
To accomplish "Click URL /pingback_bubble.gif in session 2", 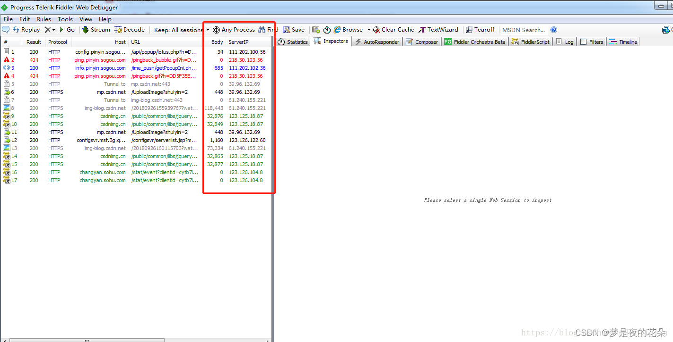I will coord(164,60).
